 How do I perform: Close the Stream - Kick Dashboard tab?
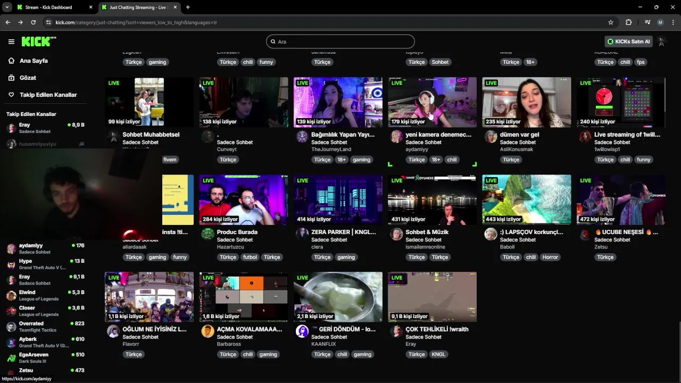pos(90,7)
